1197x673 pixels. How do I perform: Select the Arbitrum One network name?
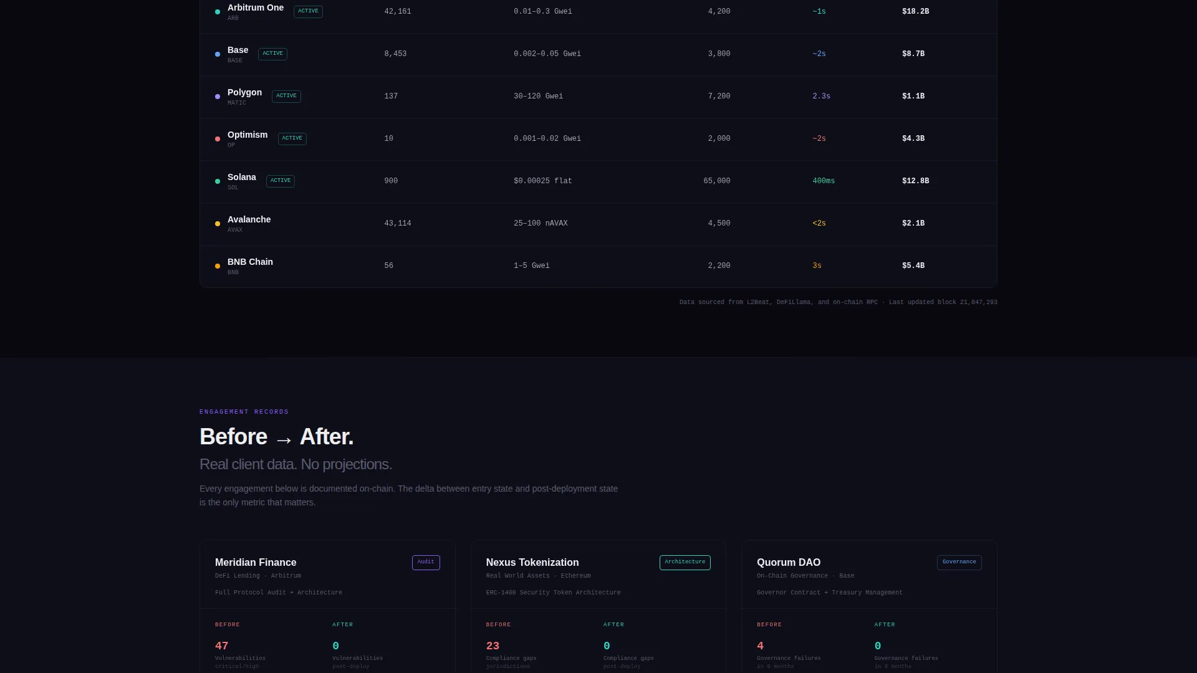(256, 7)
